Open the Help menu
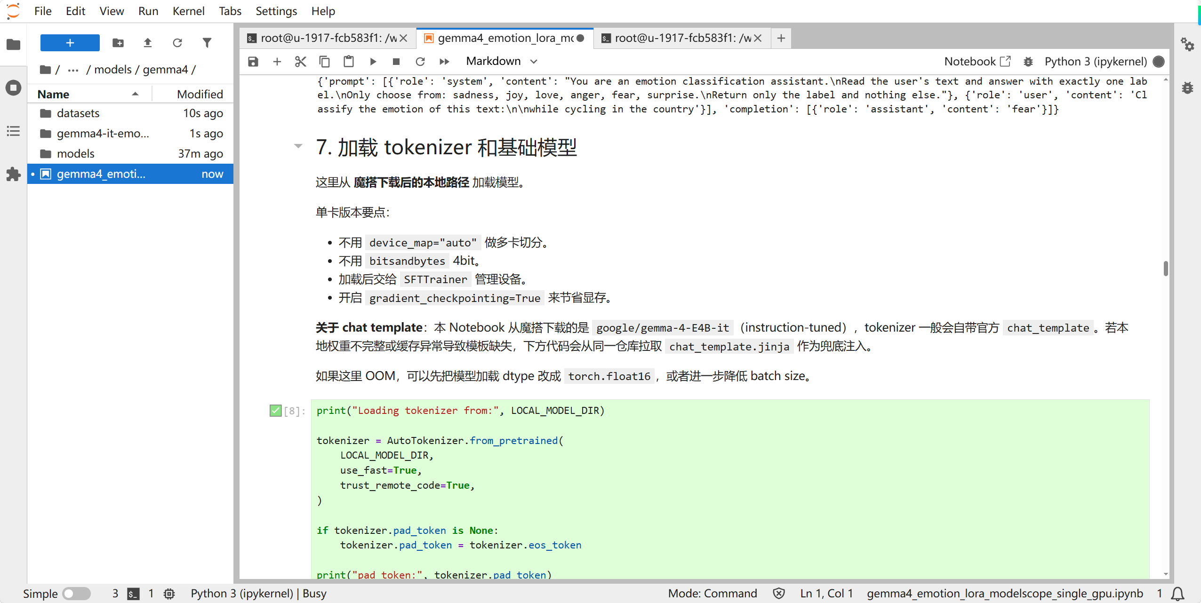Image resolution: width=1201 pixels, height=603 pixels. click(x=323, y=11)
